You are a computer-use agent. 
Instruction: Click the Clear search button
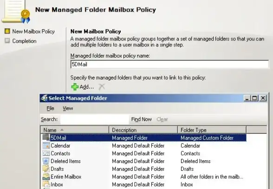point(162,119)
